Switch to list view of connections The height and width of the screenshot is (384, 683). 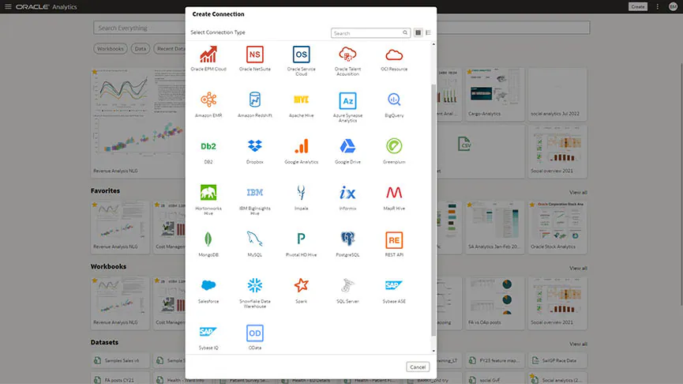click(x=429, y=33)
